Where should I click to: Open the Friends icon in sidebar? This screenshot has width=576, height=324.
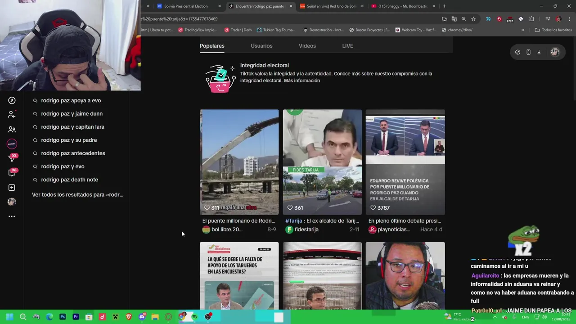tap(12, 129)
